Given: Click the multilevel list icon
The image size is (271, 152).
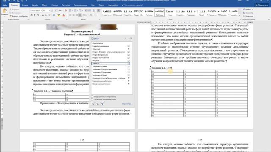Looking at the screenshot, I should (80, 11).
